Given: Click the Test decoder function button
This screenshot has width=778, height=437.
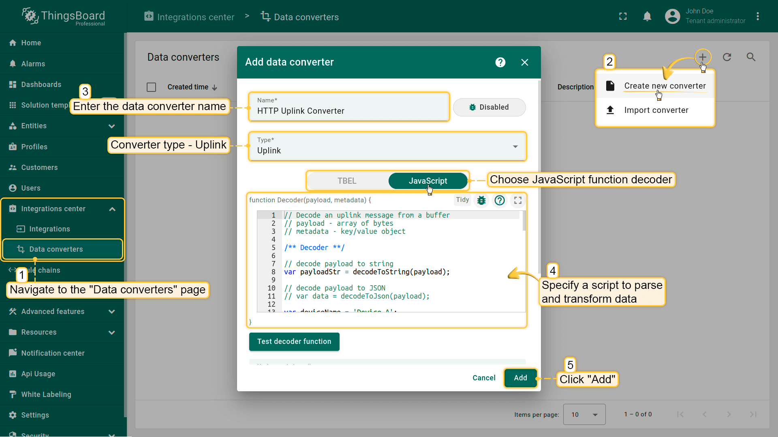Looking at the screenshot, I should pyautogui.click(x=294, y=342).
